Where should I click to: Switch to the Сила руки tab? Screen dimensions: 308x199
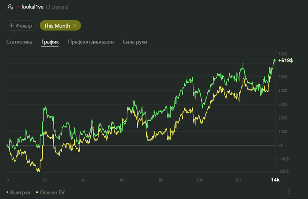coord(135,42)
